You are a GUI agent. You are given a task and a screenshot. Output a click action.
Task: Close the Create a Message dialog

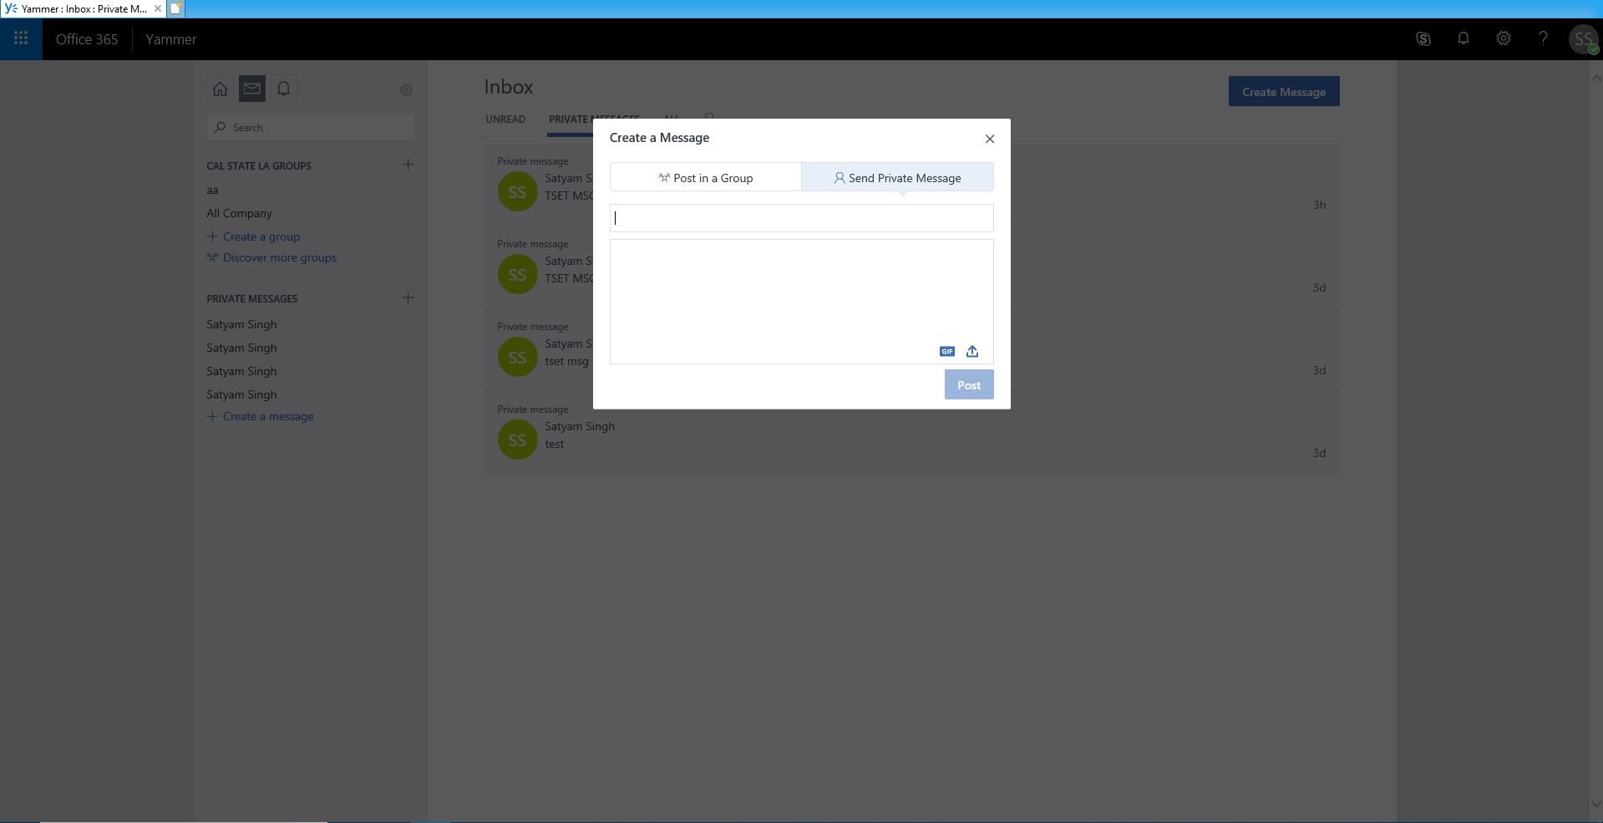coord(990,139)
